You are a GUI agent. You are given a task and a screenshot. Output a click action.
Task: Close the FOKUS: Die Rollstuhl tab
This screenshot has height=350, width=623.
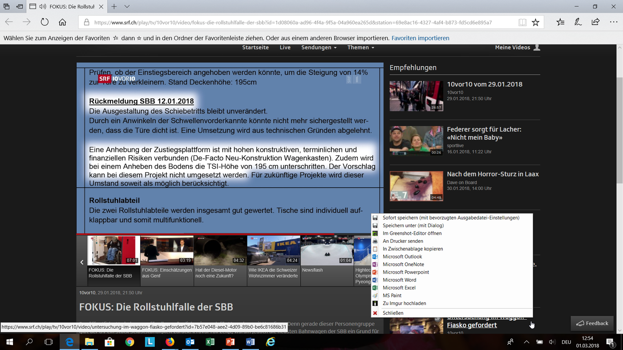101,7
